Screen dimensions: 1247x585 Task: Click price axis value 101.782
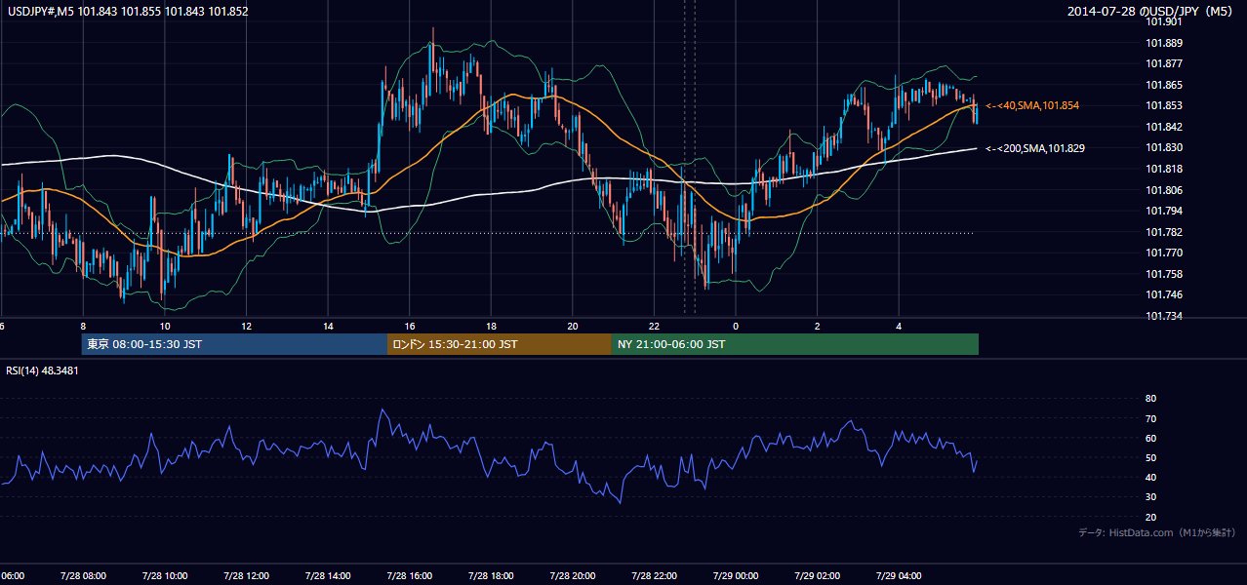coord(1164,232)
